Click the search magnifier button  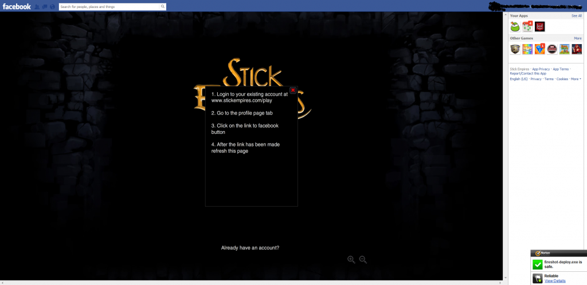click(162, 7)
